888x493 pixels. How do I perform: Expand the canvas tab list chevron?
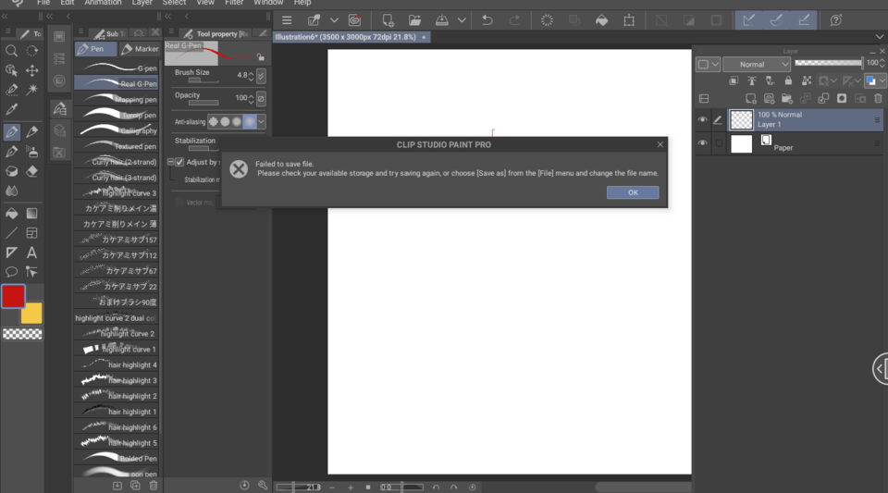click(880, 37)
